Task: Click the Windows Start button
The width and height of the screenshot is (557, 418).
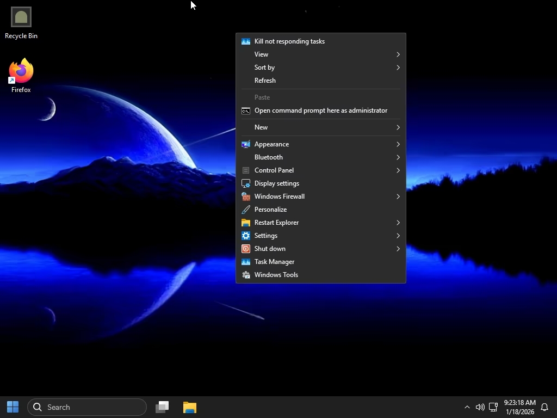Action: point(13,407)
